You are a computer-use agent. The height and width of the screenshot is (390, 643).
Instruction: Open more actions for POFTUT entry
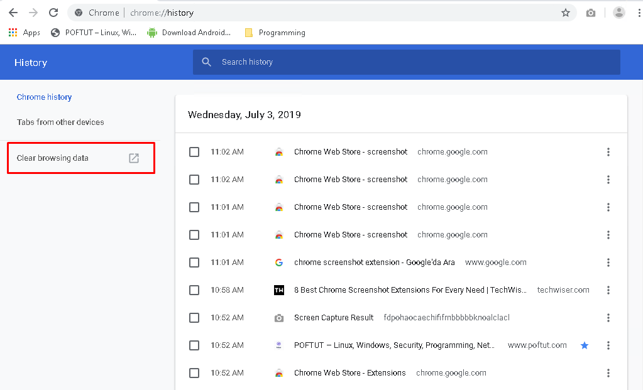[x=608, y=345]
